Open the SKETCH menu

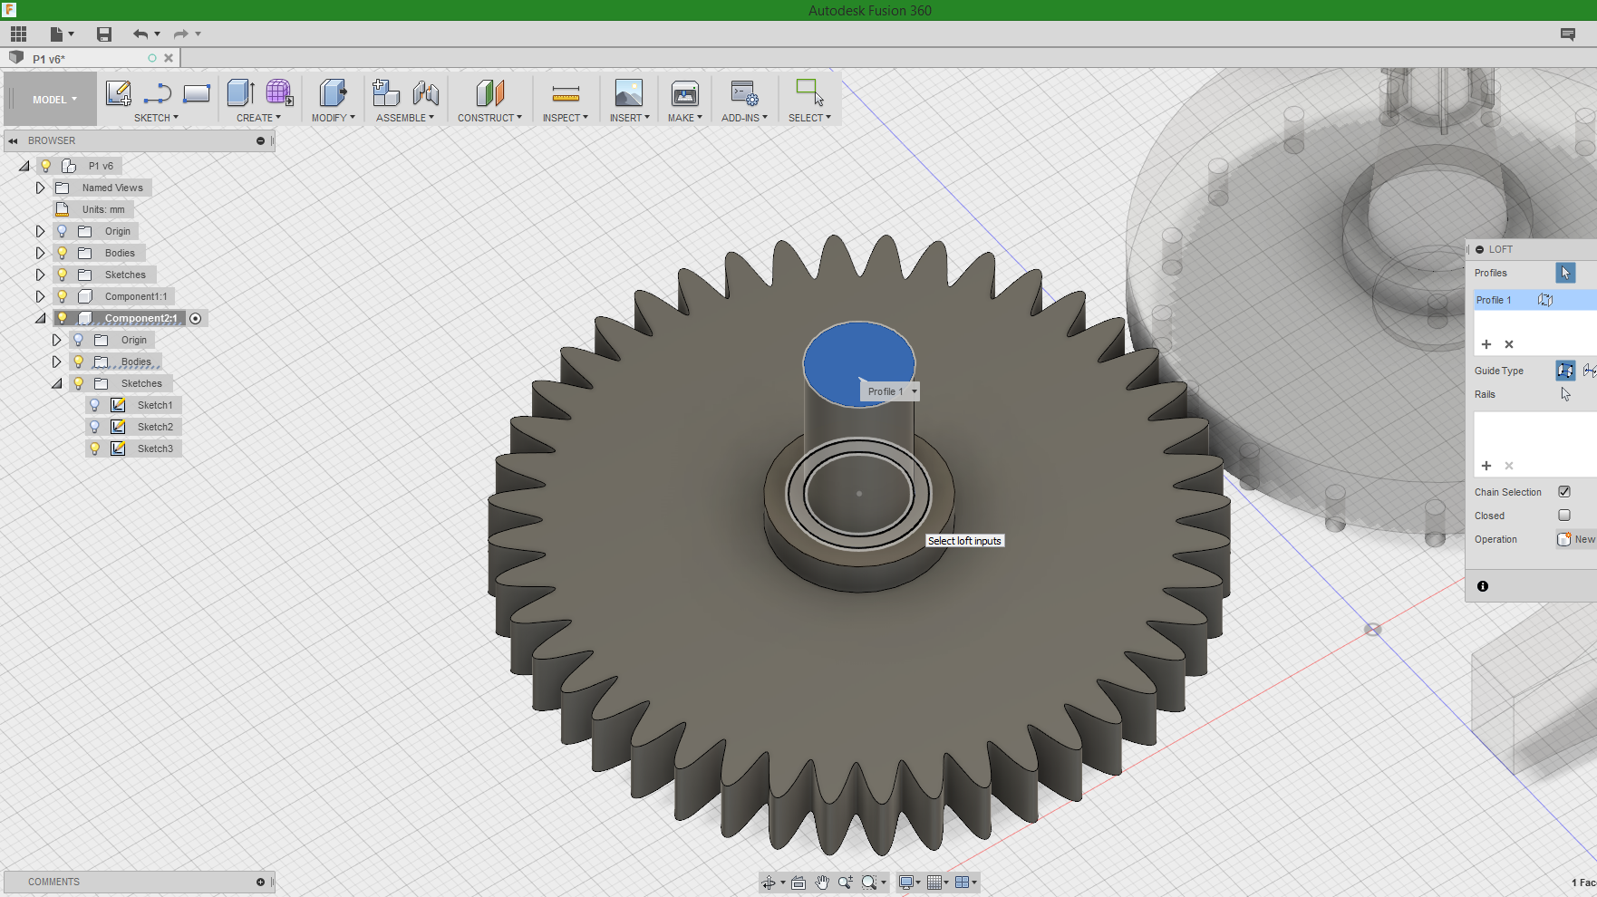point(156,118)
